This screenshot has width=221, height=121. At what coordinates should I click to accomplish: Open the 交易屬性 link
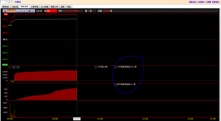[x=201, y=2]
